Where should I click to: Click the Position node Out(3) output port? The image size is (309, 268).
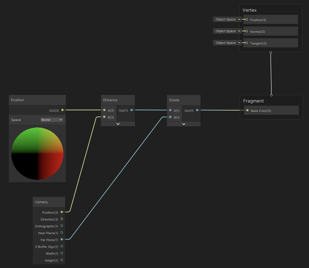click(x=62, y=110)
